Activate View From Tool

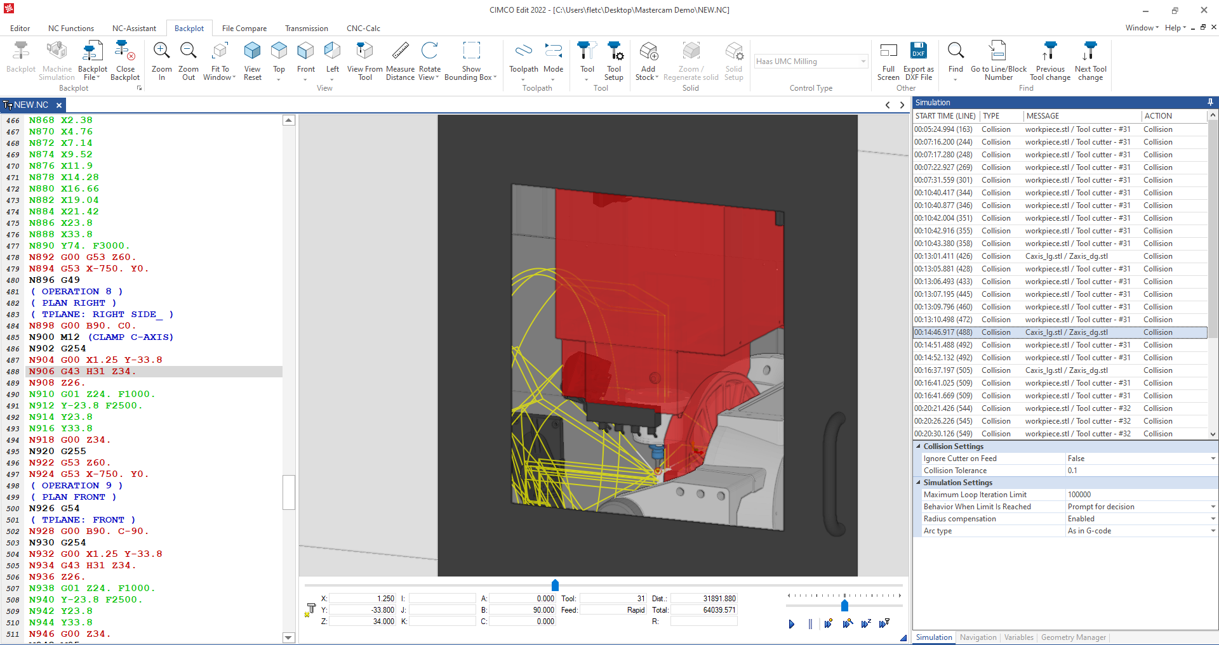point(364,60)
